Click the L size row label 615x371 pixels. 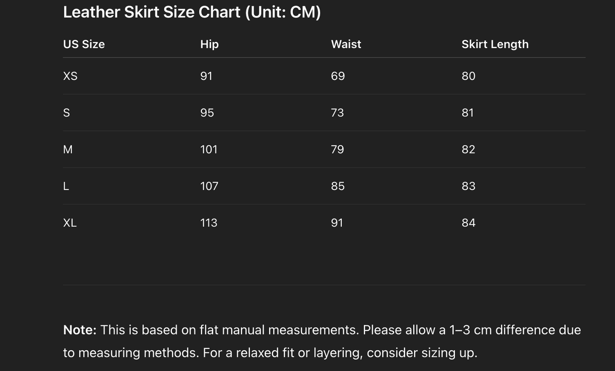click(66, 186)
